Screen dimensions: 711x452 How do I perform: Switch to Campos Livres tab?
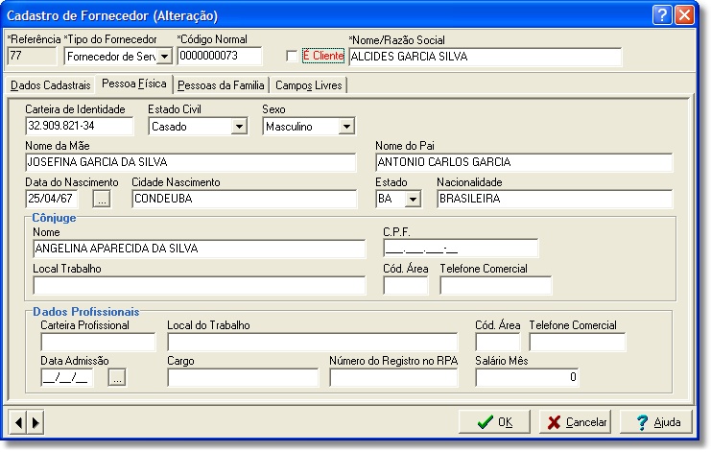[309, 85]
